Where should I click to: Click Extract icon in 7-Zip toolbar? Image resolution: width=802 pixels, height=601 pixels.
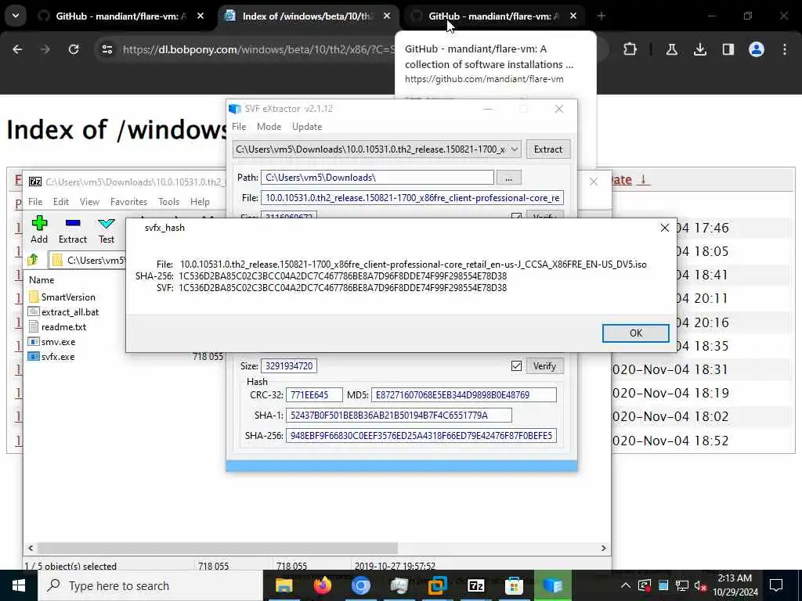[73, 229]
